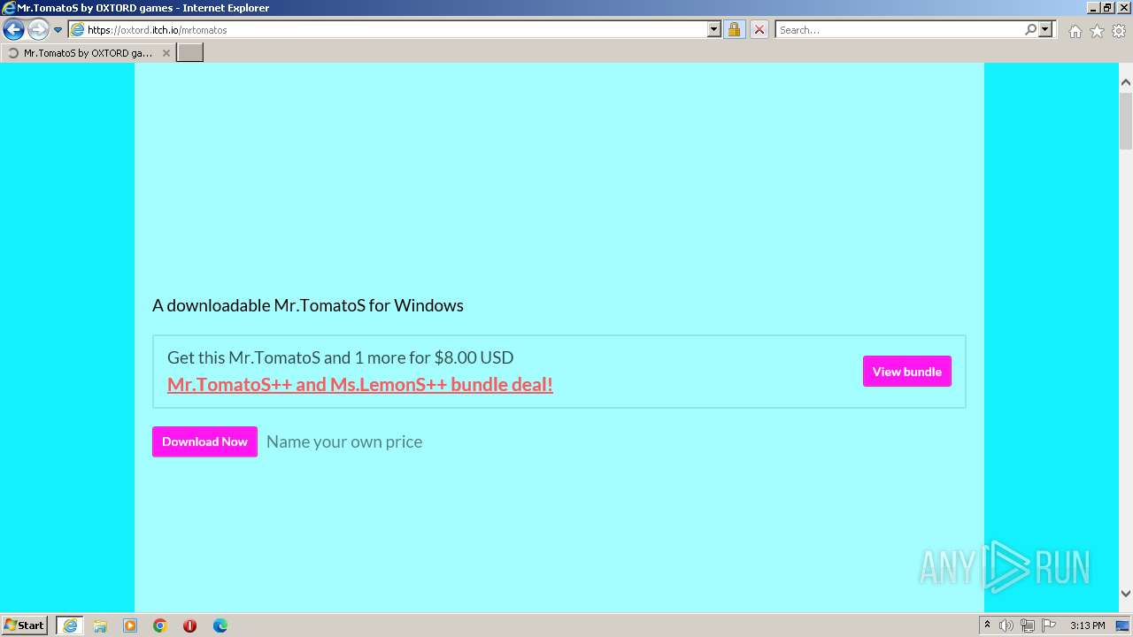Click the Download Now button
The image size is (1133, 637).
tap(204, 441)
